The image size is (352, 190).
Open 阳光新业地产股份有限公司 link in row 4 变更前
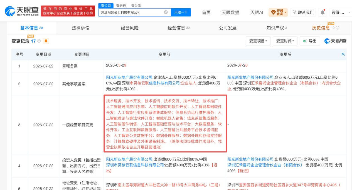[x=129, y=159]
